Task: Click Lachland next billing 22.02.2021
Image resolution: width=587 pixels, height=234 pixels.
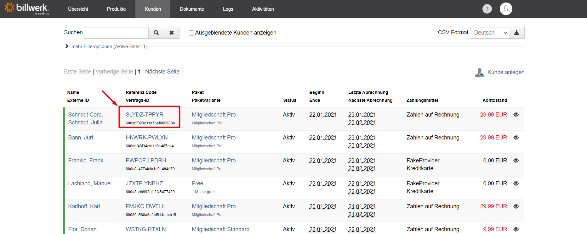Action: (362, 191)
